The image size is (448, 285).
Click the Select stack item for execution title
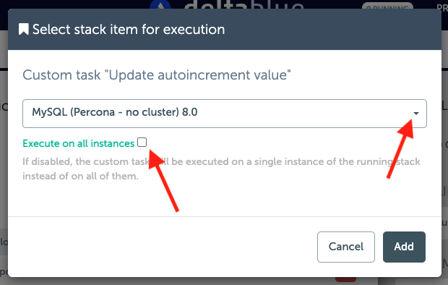[129, 29]
